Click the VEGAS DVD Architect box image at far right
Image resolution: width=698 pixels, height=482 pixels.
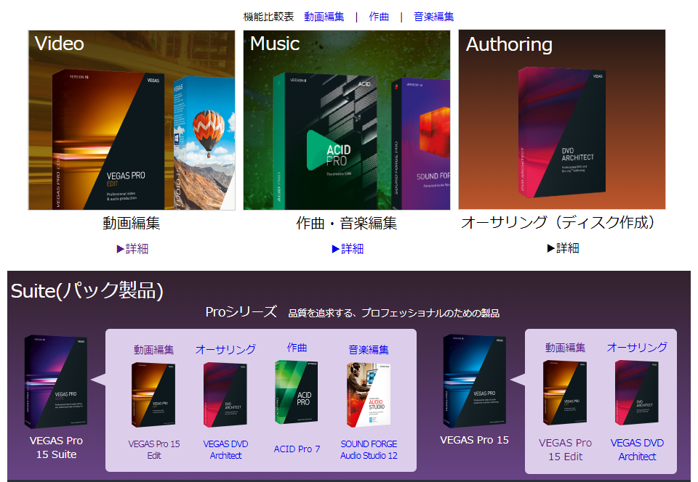637,393
